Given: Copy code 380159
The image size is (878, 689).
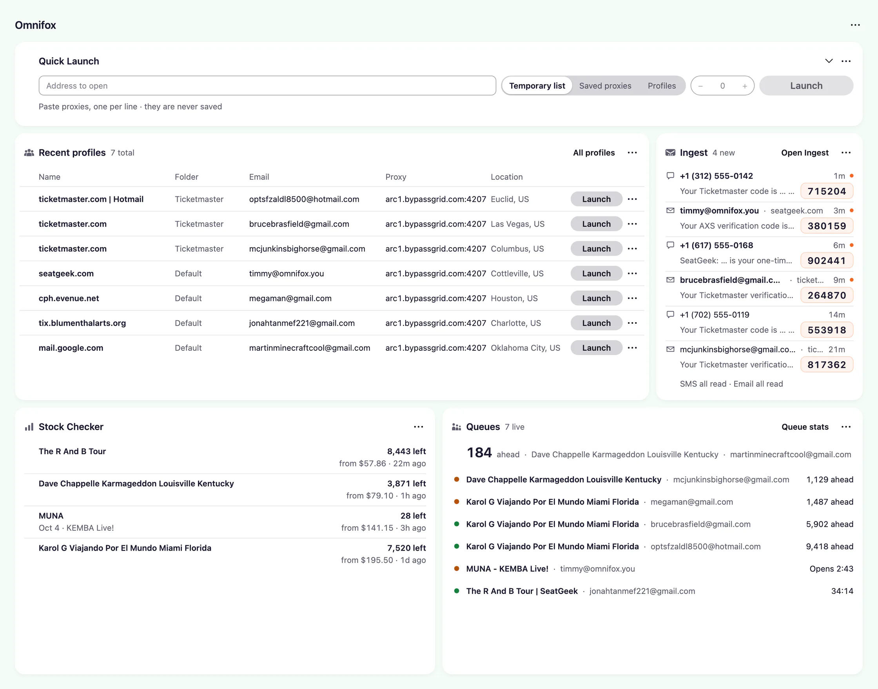Looking at the screenshot, I should pyautogui.click(x=826, y=226).
